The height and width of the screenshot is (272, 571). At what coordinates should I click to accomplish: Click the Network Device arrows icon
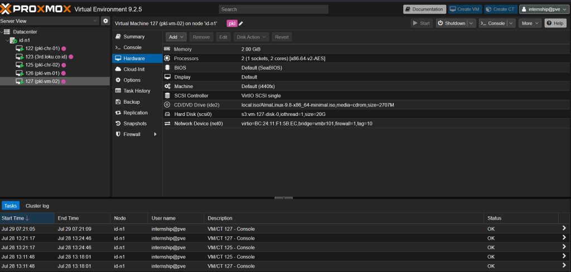[167, 123]
